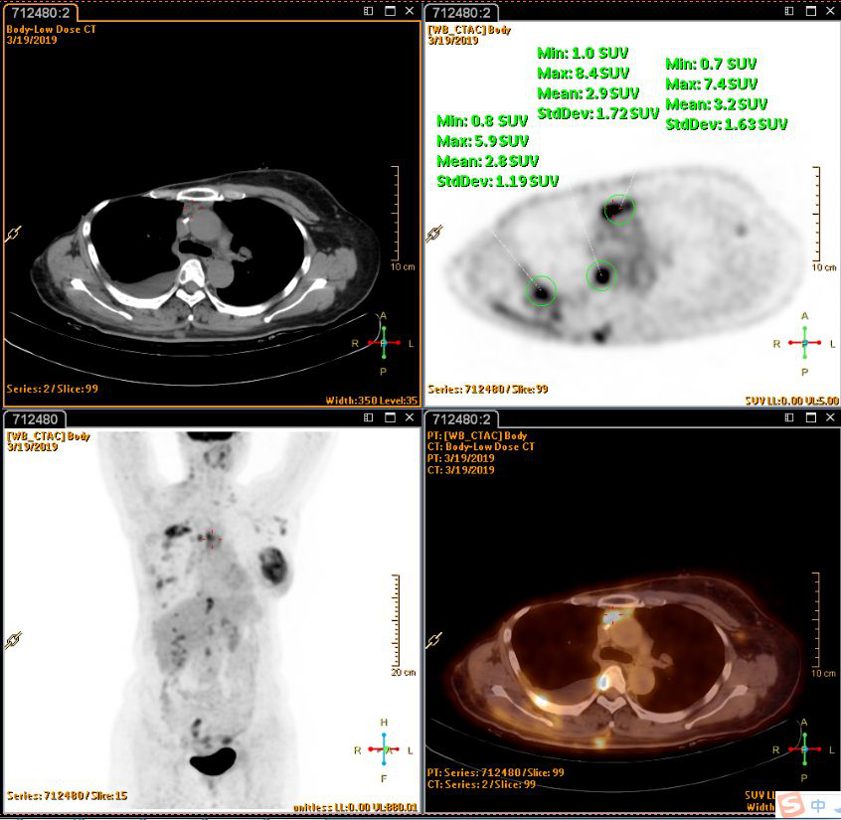Select the ROI circle on the right rib lesion
The width and height of the screenshot is (841, 820).
(x=541, y=291)
